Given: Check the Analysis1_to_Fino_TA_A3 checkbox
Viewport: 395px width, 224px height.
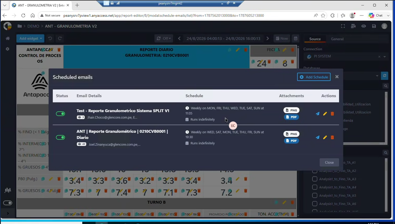Looking at the screenshot, I should [315, 179].
